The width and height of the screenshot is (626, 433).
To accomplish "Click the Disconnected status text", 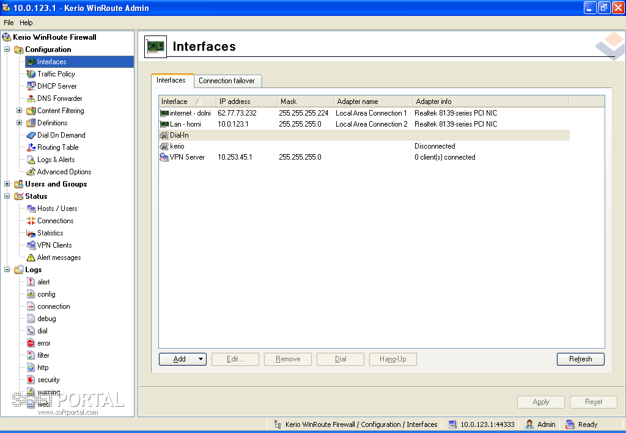I will pyautogui.click(x=435, y=147).
